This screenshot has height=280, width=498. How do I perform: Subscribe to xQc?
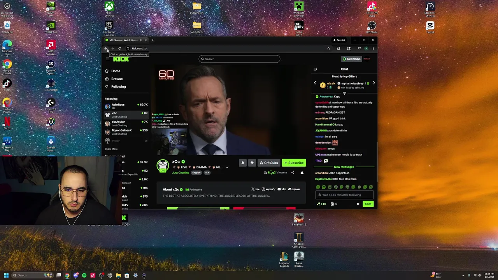294,163
